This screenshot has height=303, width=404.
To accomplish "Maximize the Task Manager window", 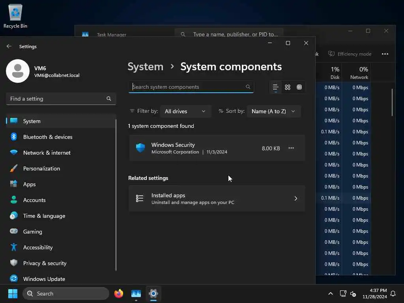I will tap(368, 31).
